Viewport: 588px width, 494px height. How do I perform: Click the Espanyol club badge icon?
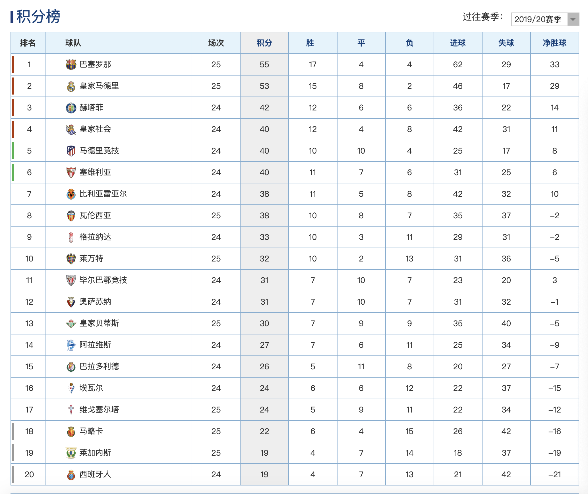[71, 474]
